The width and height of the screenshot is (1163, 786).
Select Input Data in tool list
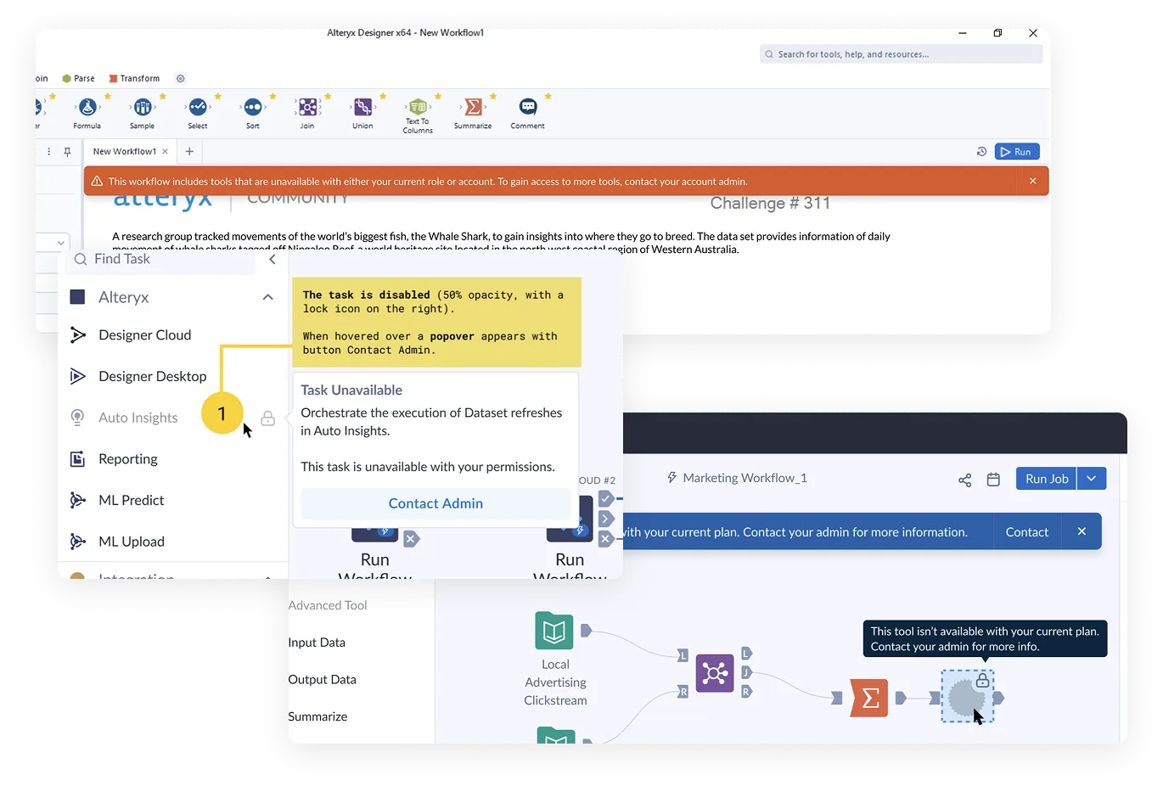317,643
